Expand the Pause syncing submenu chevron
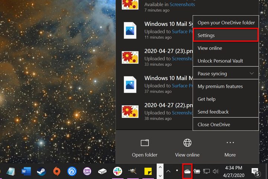268x179 pixels. click(252, 73)
